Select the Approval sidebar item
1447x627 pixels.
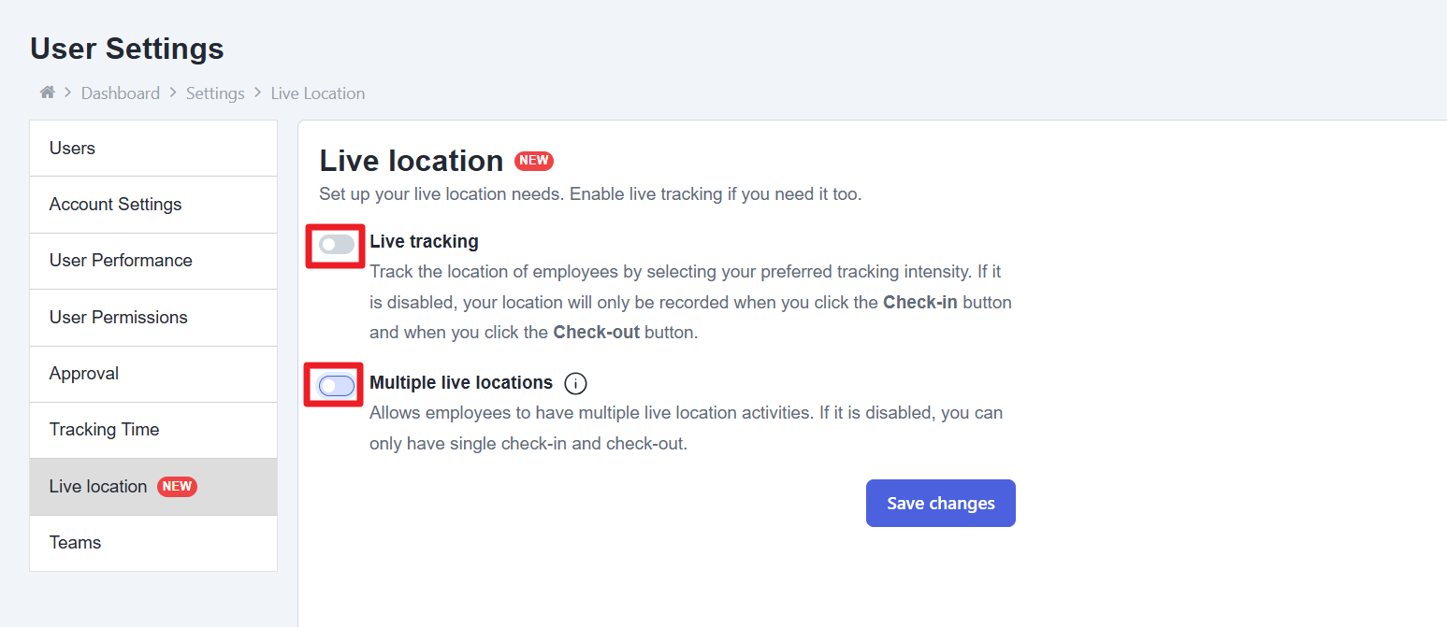click(84, 374)
